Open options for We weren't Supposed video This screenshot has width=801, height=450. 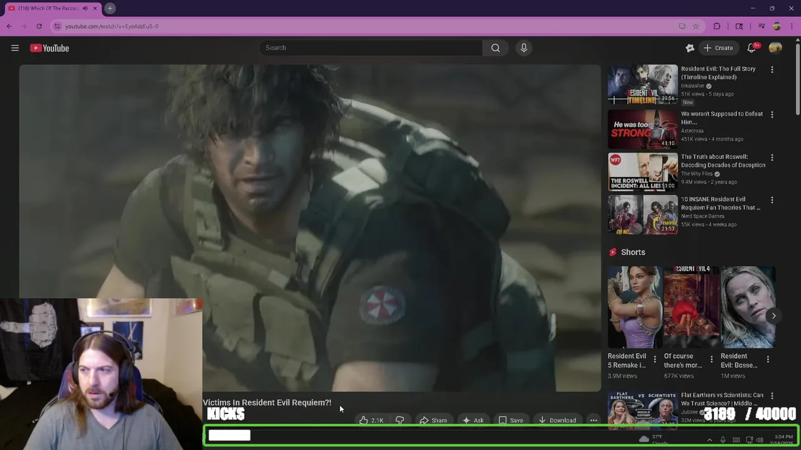(x=772, y=114)
